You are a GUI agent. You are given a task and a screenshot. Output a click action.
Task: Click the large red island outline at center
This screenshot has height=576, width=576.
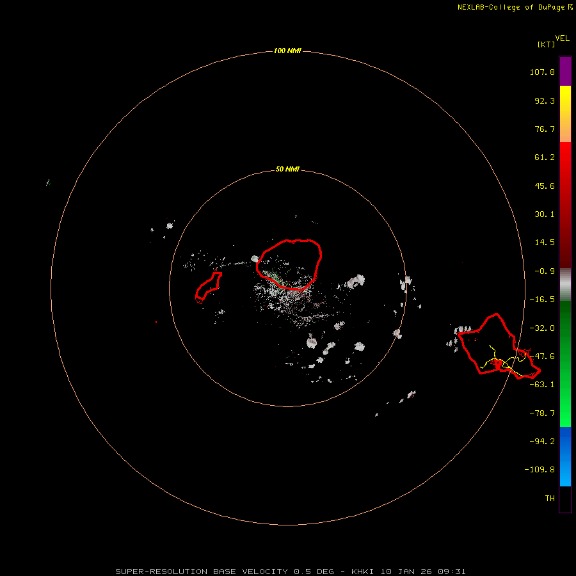click(x=289, y=264)
